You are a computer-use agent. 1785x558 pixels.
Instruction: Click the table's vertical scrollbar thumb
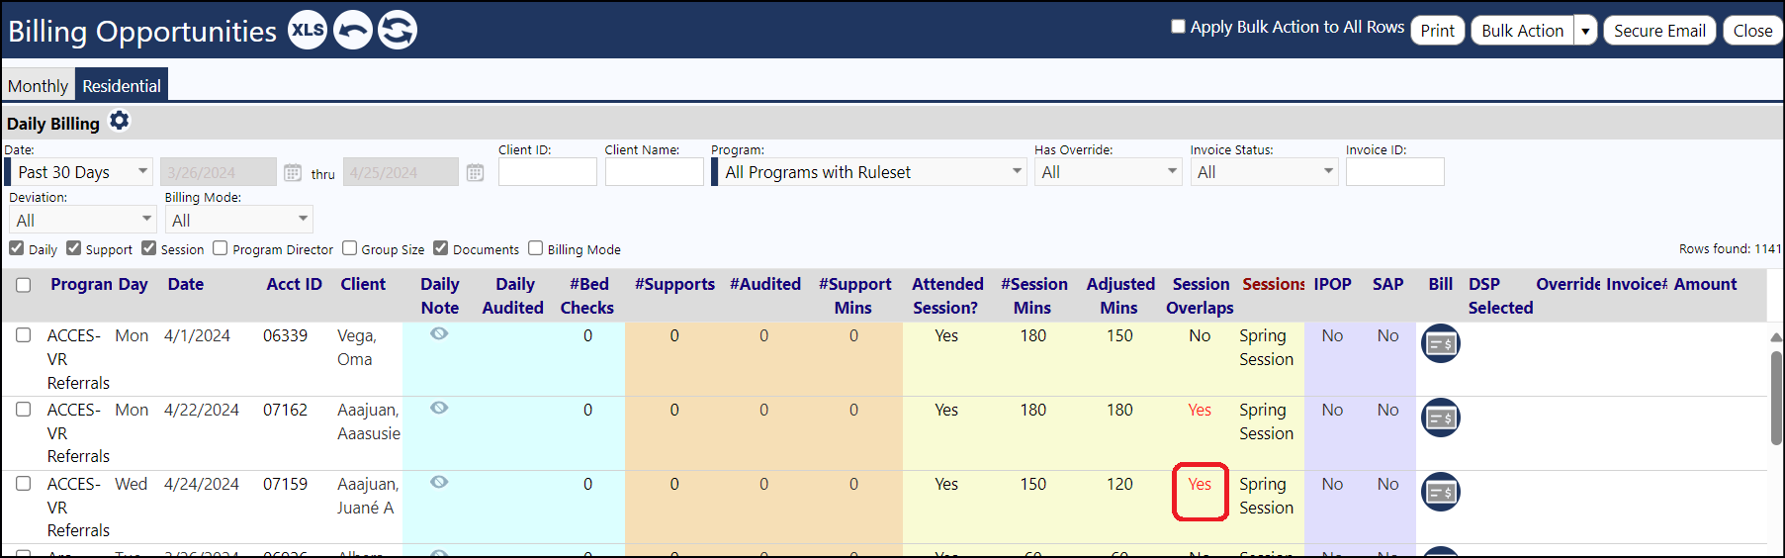tap(1776, 398)
